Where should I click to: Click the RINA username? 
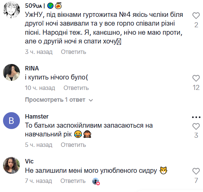click(x=32, y=68)
